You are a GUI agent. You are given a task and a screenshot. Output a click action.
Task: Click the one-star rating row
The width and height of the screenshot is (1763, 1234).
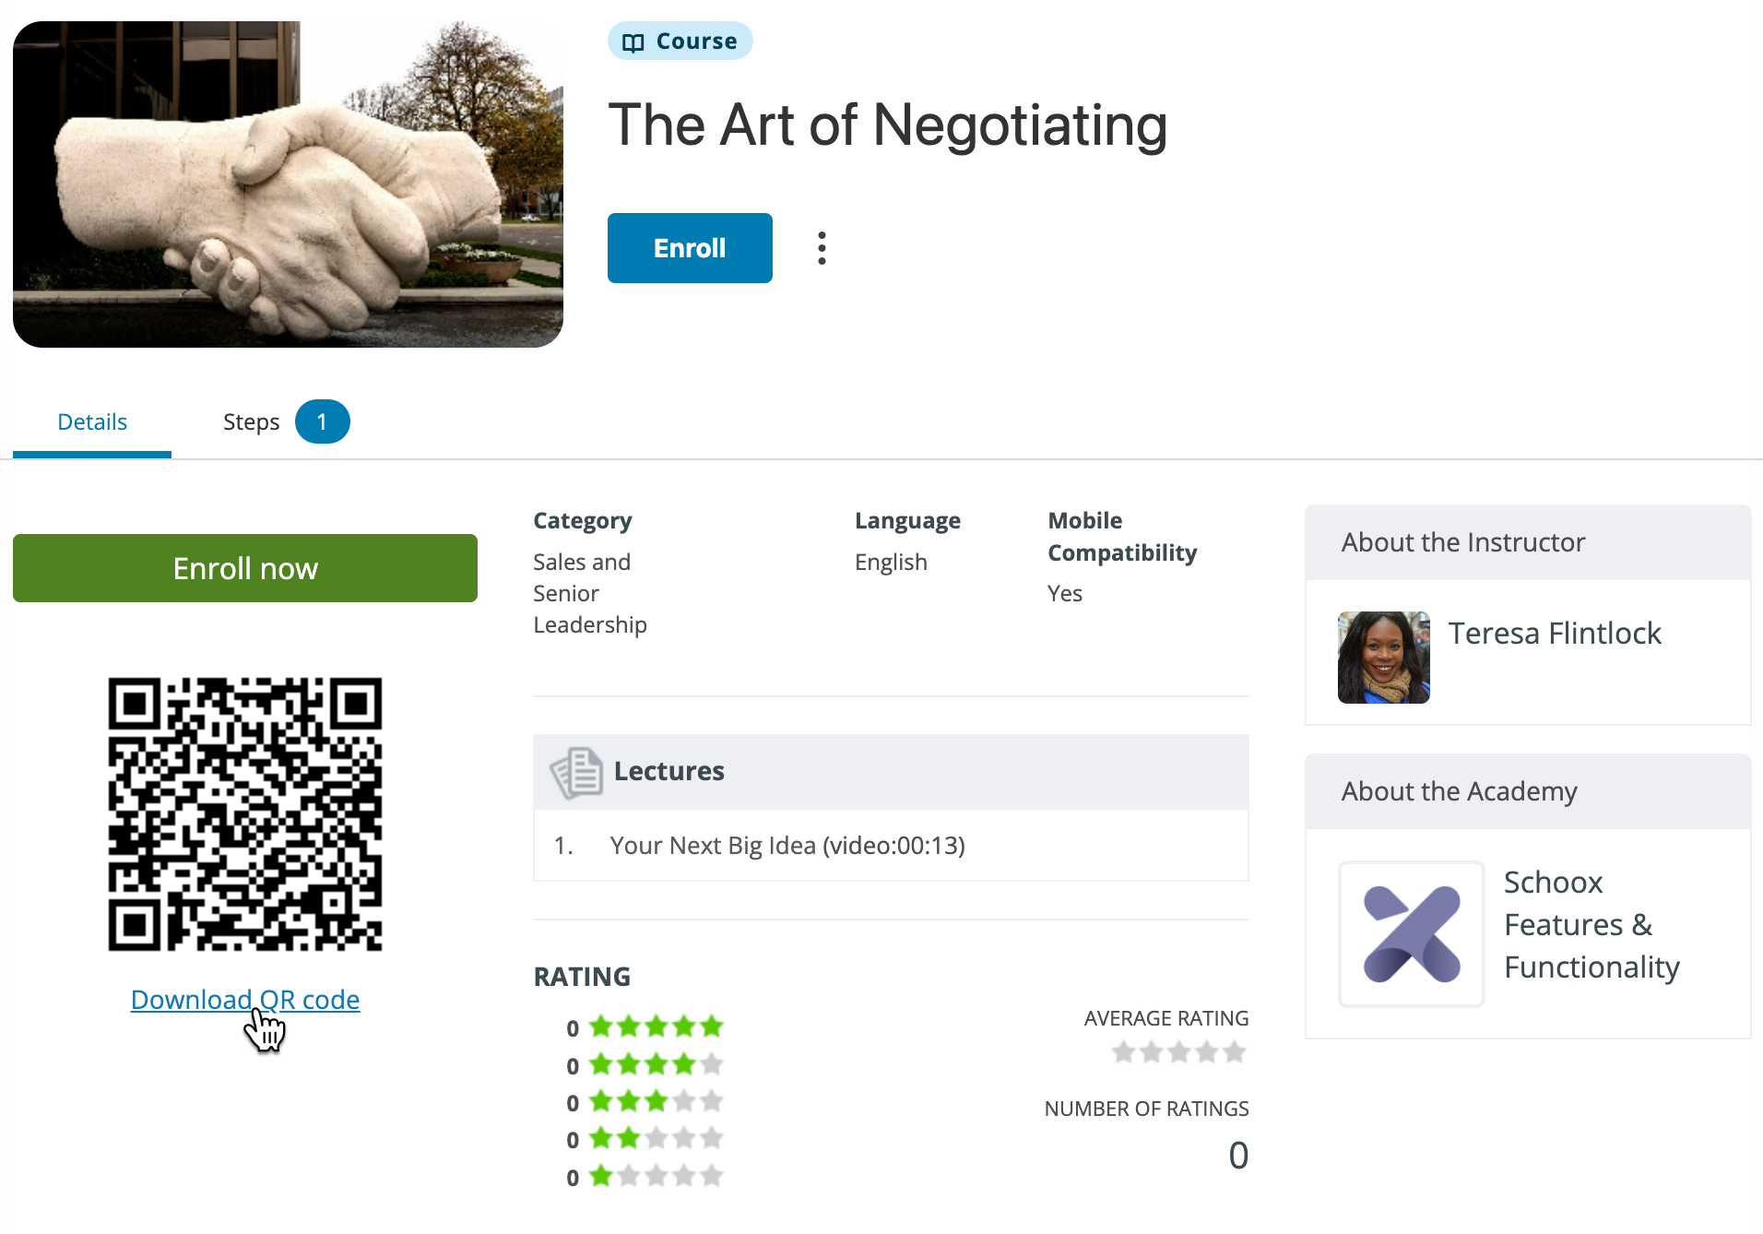645,1176
